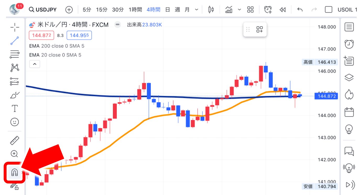
Task: Select the crosshair cursor tool
Action: pyautogui.click(x=15, y=27)
